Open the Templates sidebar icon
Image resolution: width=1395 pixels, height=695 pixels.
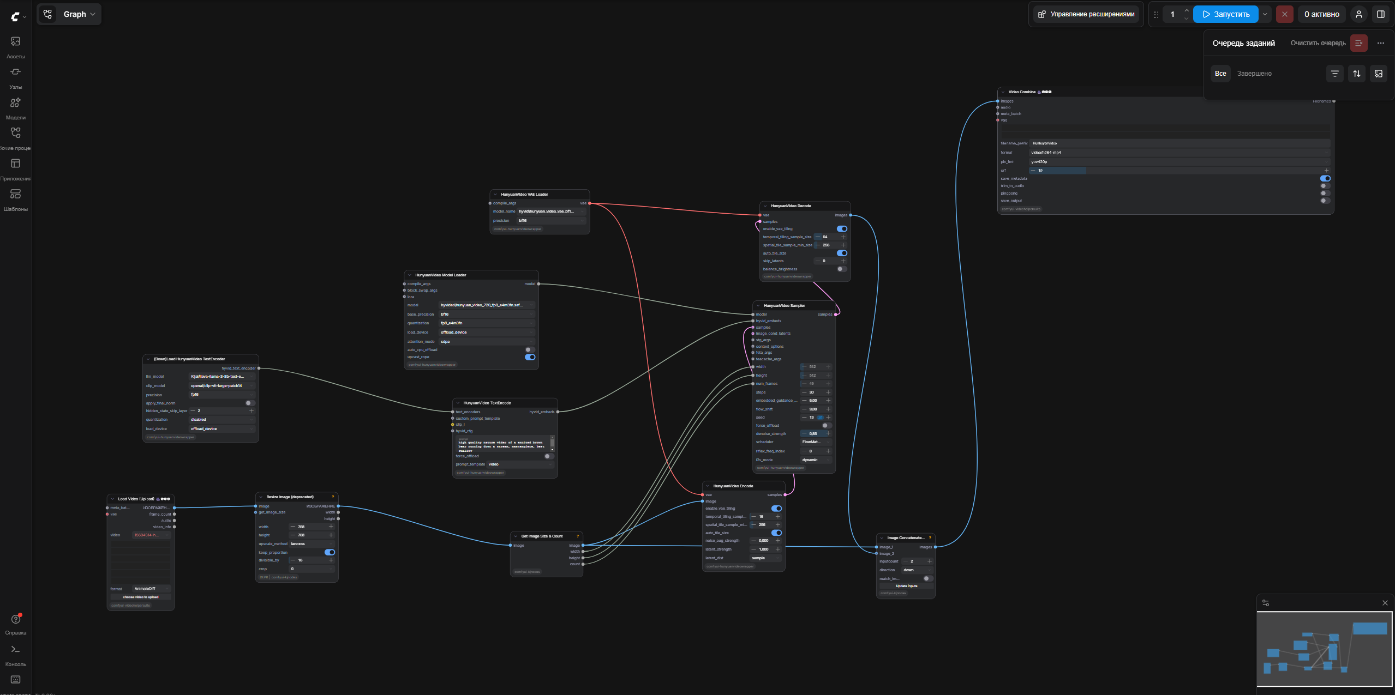click(x=16, y=200)
